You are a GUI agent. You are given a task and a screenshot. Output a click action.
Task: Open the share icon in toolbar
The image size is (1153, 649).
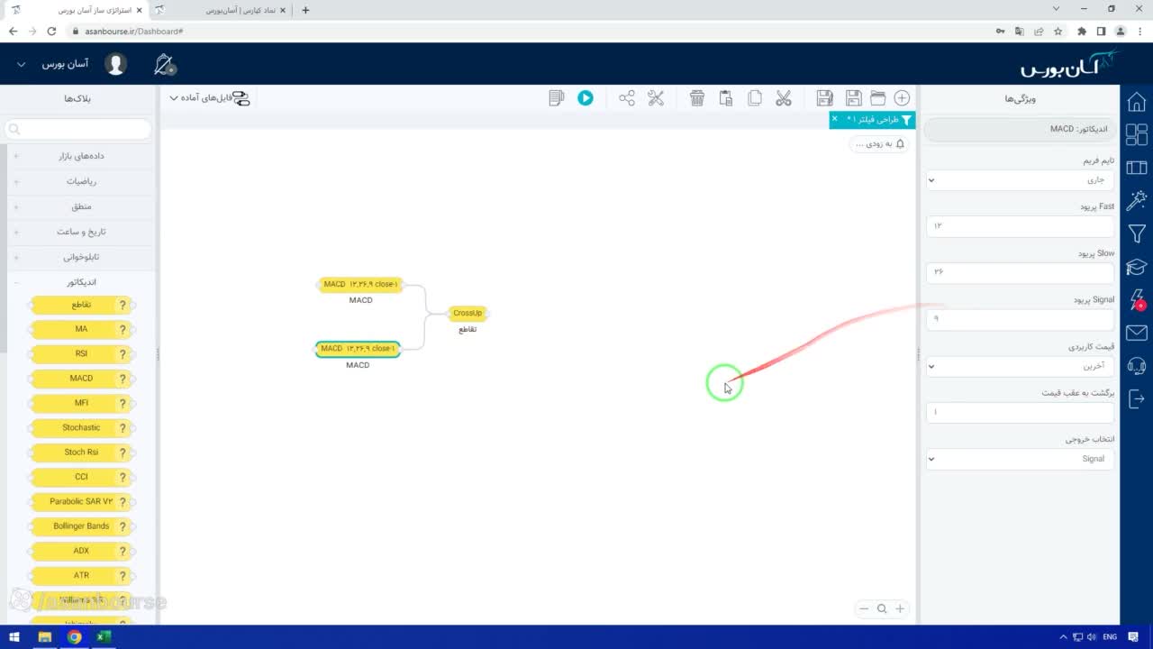[x=627, y=98]
